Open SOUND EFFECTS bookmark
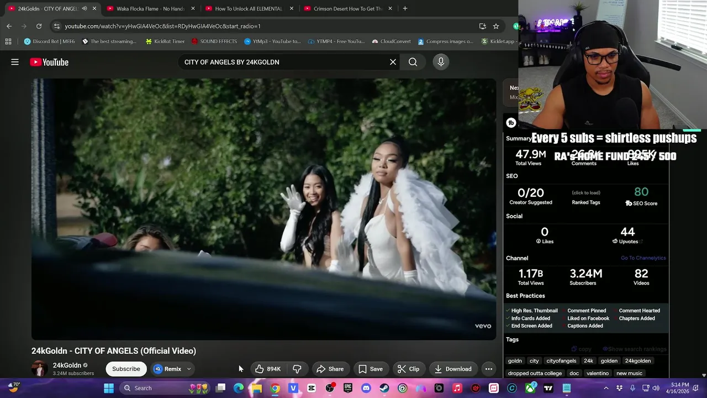This screenshot has width=707, height=398. pos(214,41)
